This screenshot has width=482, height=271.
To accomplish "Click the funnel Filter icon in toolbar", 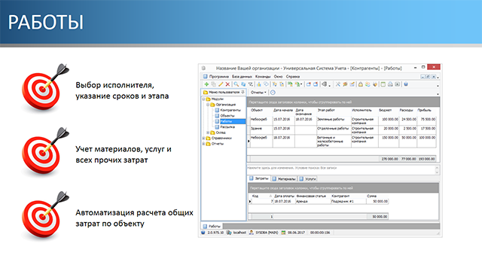I will point(251,84).
